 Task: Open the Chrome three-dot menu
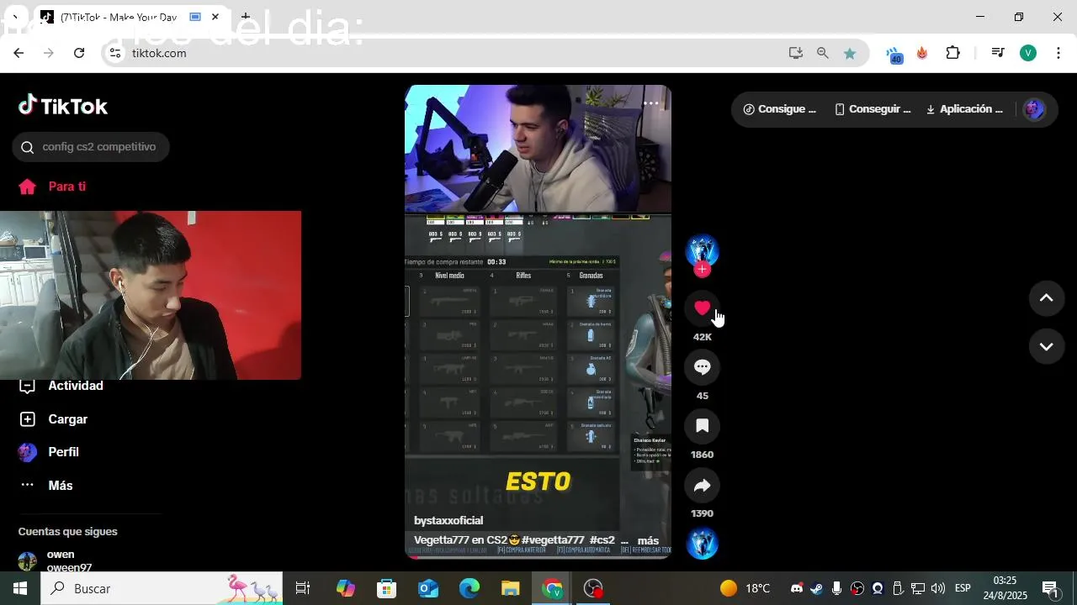[1058, 53]
